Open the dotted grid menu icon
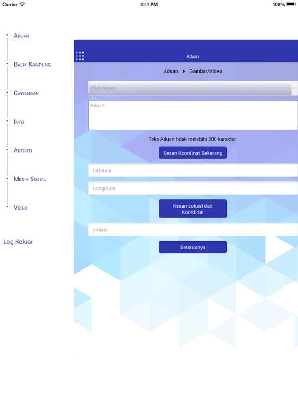 80,56
